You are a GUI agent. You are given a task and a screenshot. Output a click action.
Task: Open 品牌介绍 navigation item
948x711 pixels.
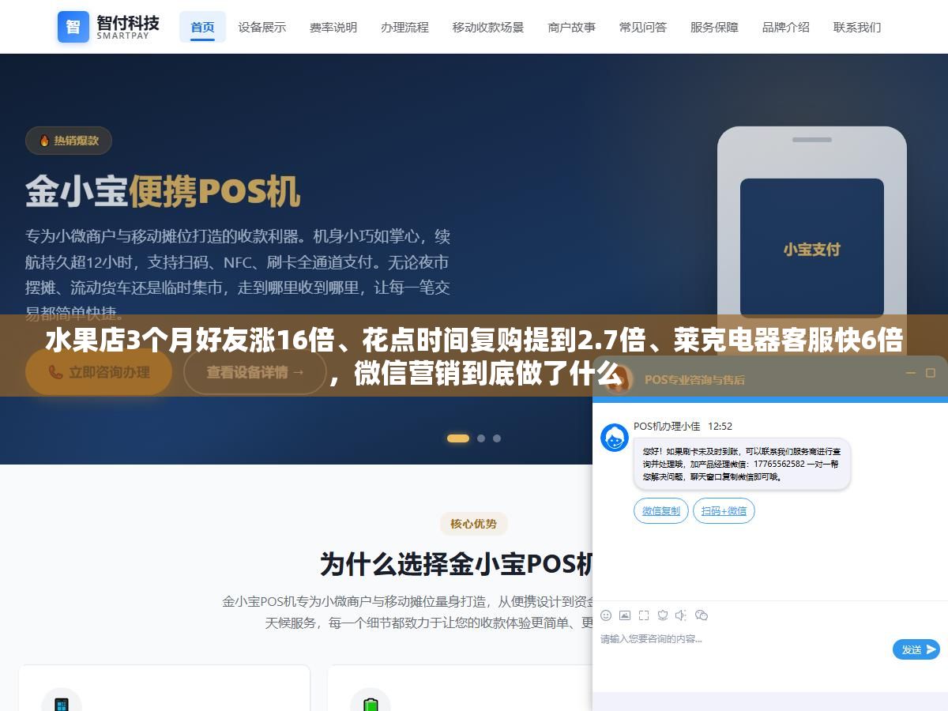click(786, 27)
